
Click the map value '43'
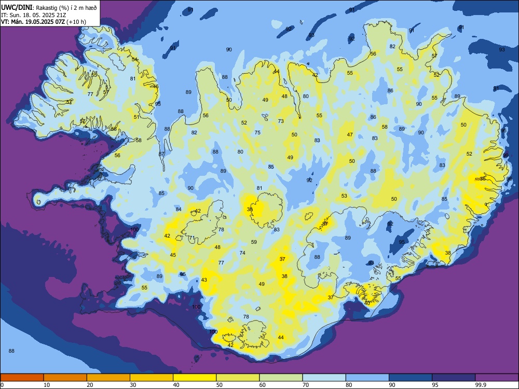pos(204,280)
